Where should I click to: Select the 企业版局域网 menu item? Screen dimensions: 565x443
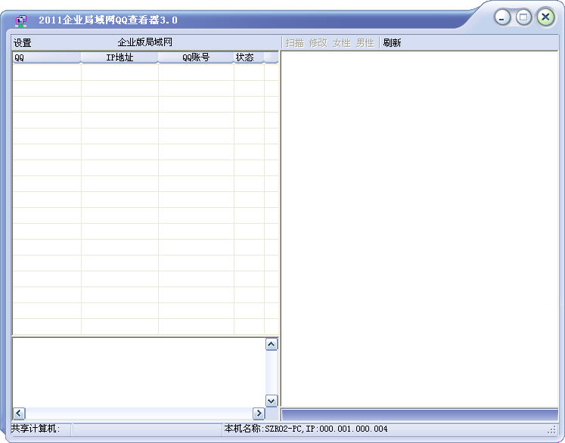pos(144,43)
